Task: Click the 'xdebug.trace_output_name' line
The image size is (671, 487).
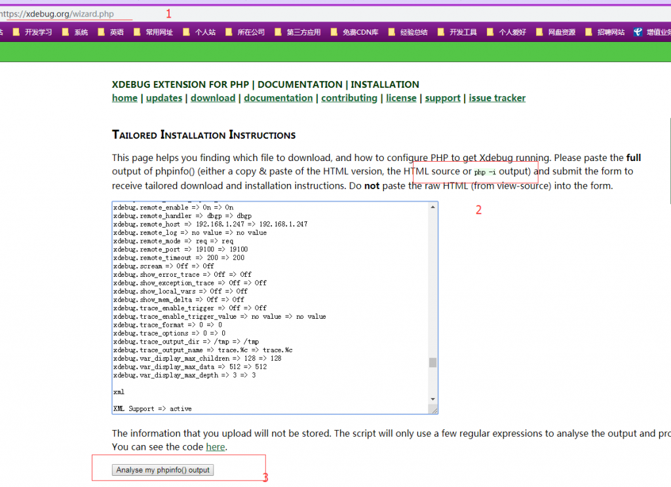Action: (203, 350)
